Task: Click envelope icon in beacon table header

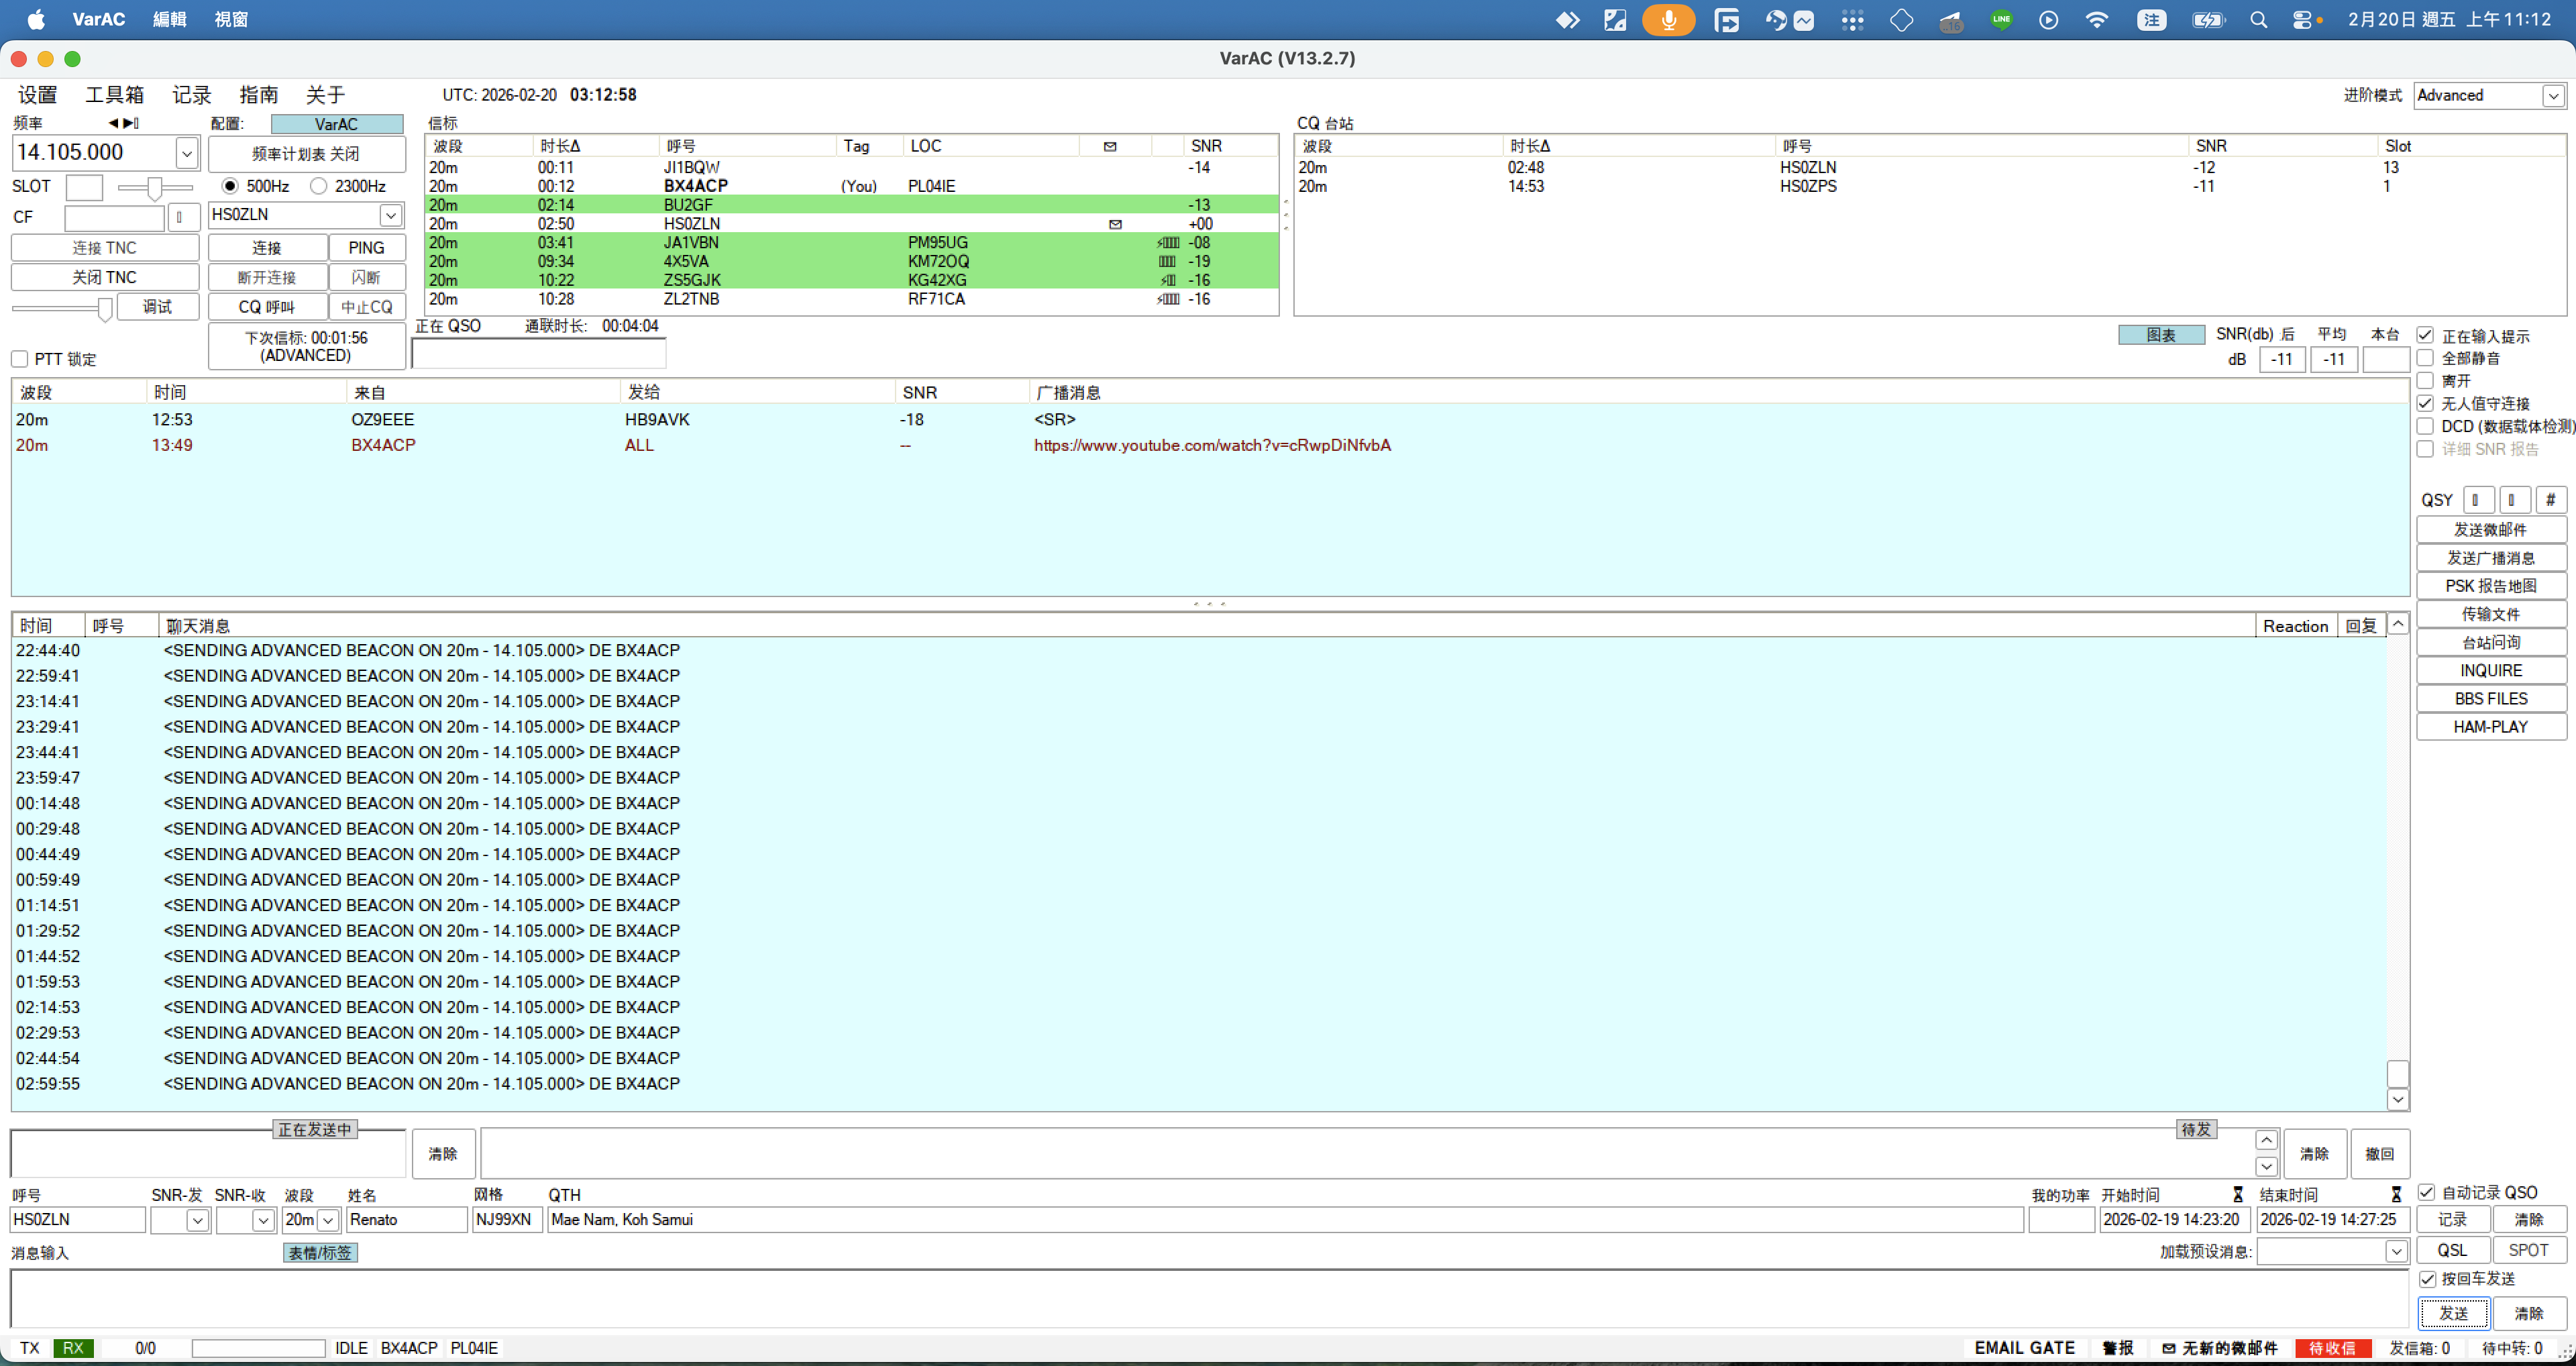Action: click(1110, 146)
